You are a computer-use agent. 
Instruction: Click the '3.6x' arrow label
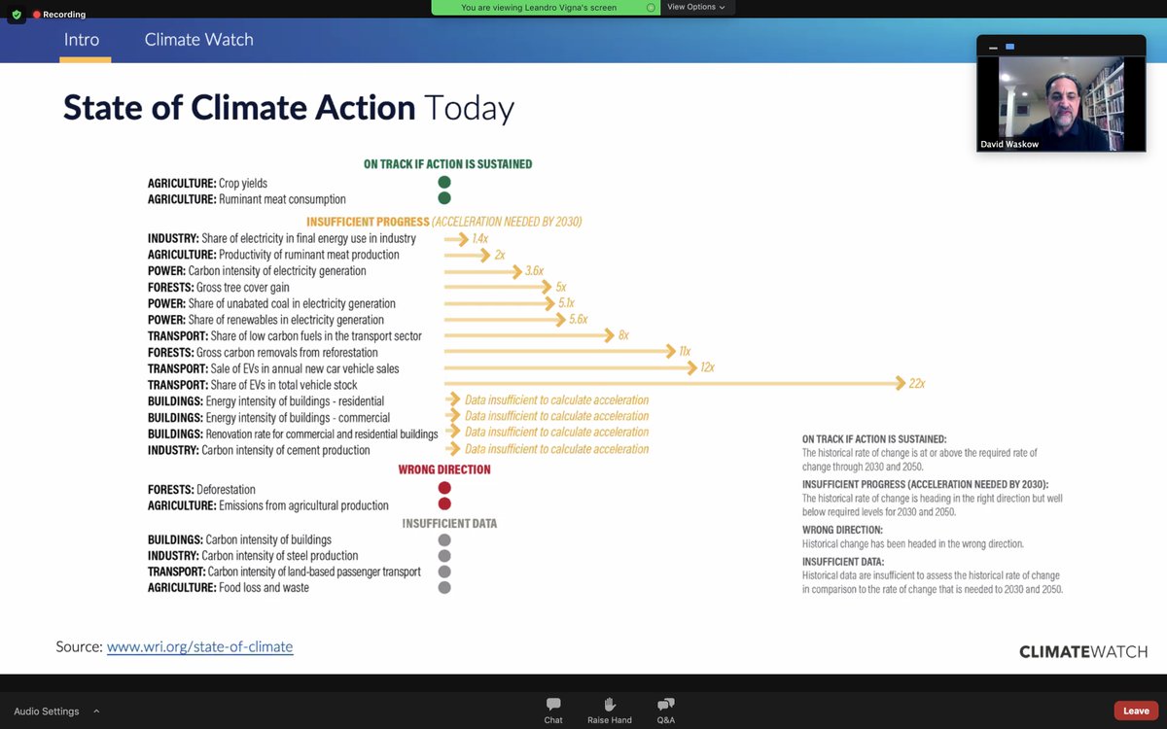click(534, 271)
